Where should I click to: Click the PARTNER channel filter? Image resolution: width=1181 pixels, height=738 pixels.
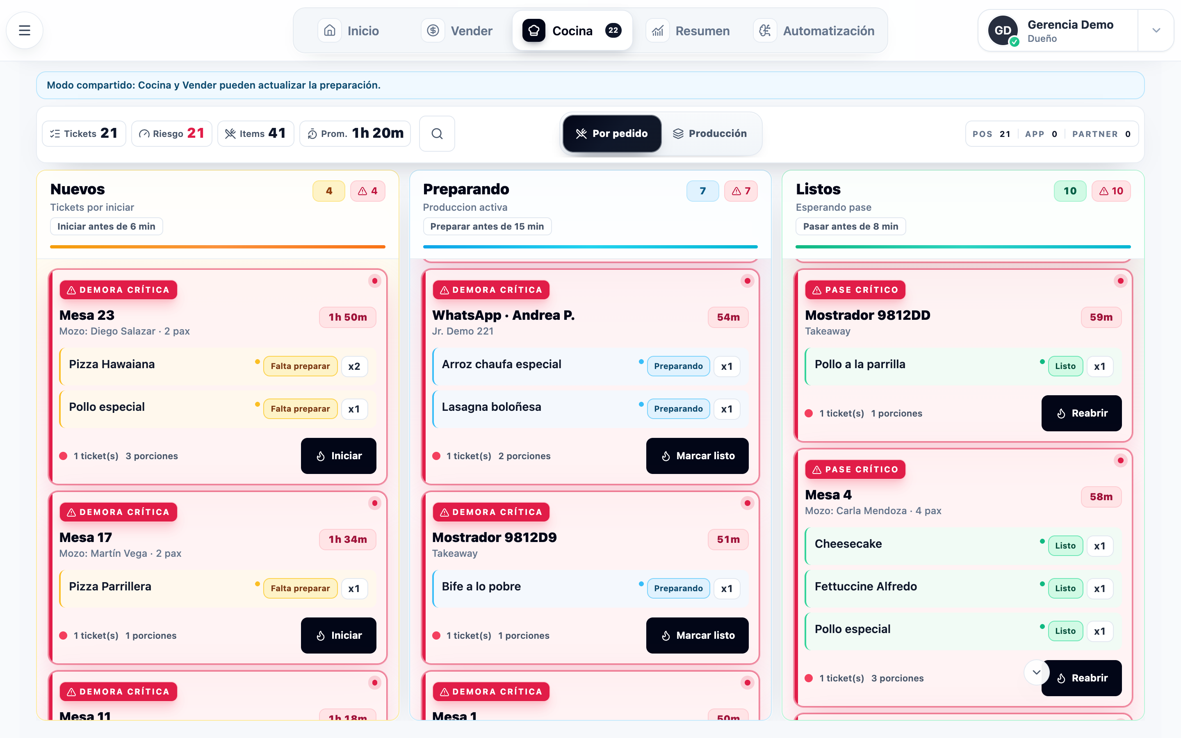[1101, 134]
